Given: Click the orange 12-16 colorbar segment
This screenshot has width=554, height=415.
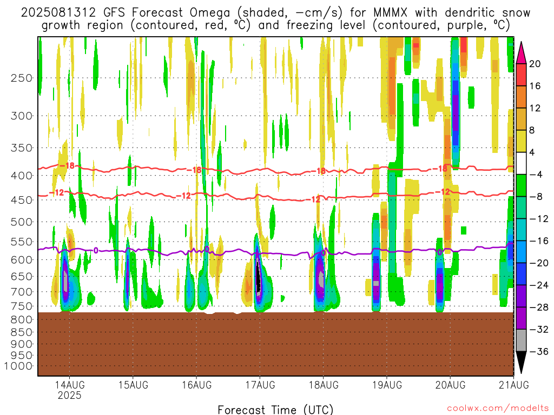Looking at the screenshot, I should click(x=521, y=97).
